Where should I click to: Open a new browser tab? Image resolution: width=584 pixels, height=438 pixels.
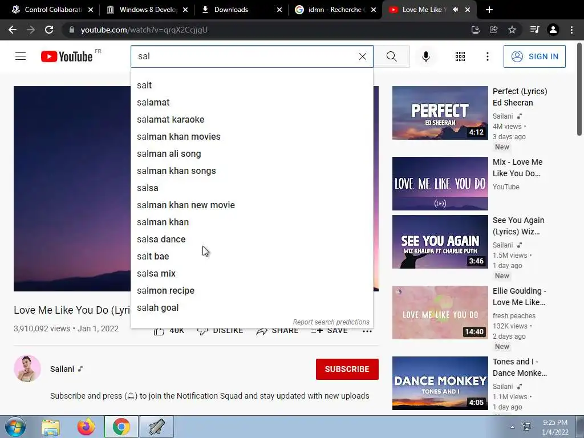click(x=489, y=10)
